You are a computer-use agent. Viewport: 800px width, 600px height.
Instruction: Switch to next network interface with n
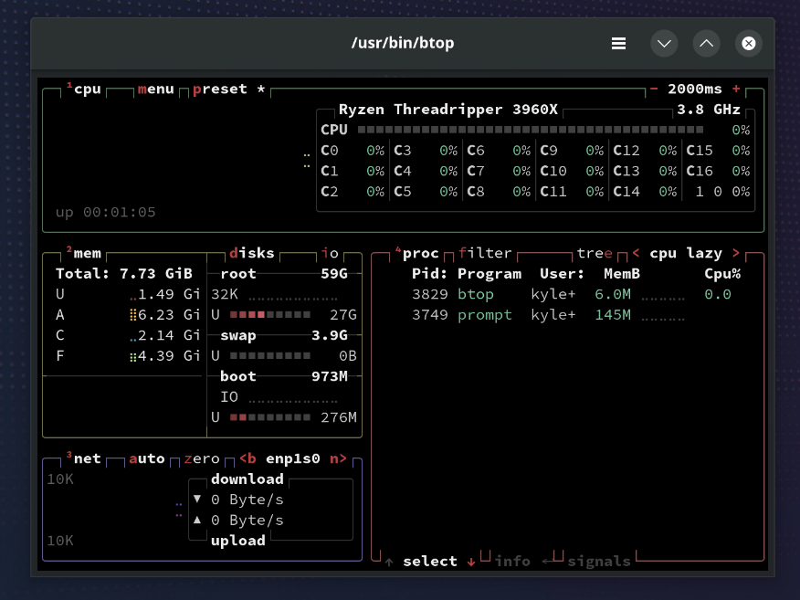(338, 458)
